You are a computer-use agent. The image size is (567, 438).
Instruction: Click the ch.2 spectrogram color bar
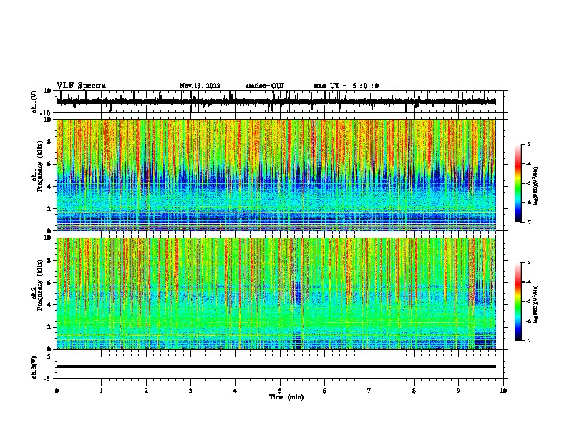click(518, 301)
